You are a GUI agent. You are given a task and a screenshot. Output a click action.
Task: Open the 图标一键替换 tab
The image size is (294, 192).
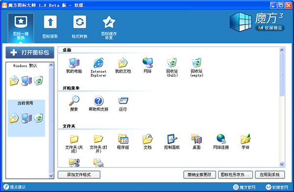coord(21,28)
